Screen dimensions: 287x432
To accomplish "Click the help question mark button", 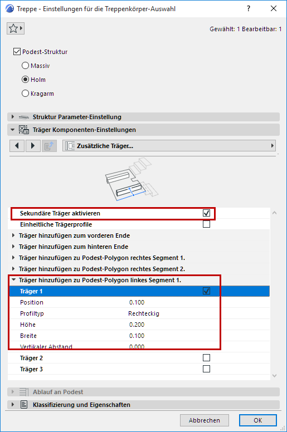I will pyautogui.click(x=249, y=8).
